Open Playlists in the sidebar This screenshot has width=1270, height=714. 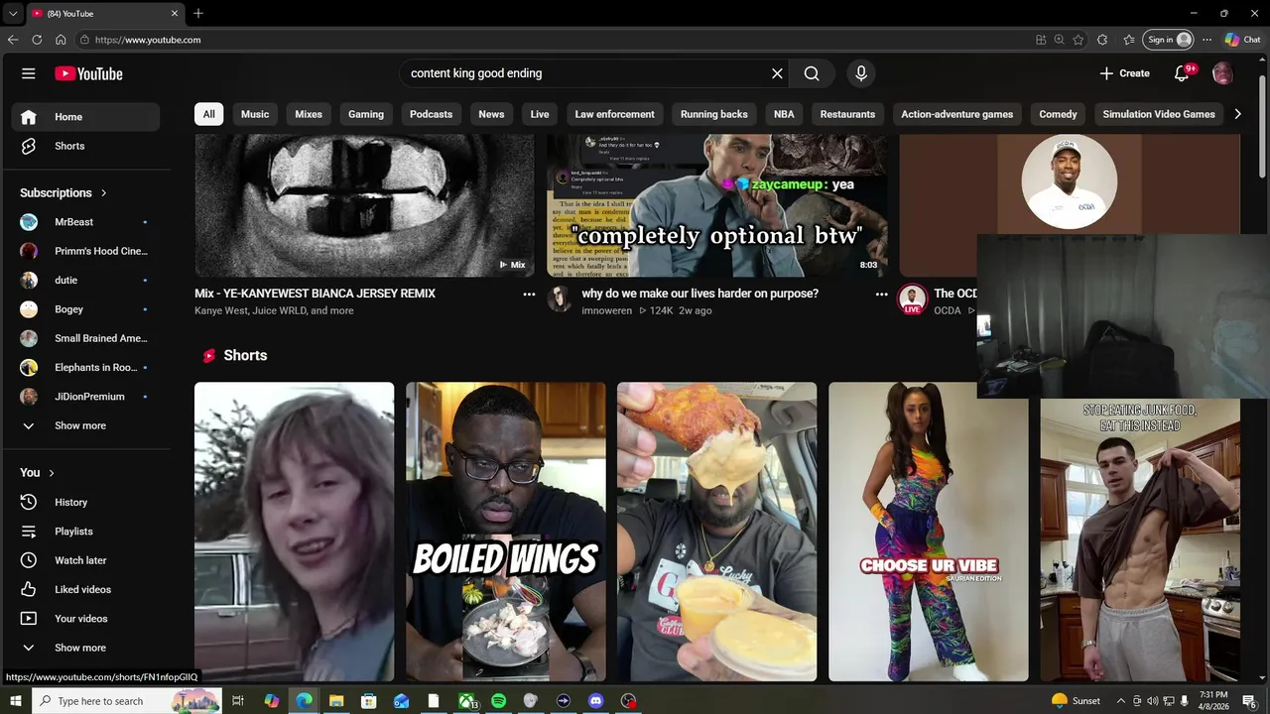pyautogui.click(x=85, y=532)
